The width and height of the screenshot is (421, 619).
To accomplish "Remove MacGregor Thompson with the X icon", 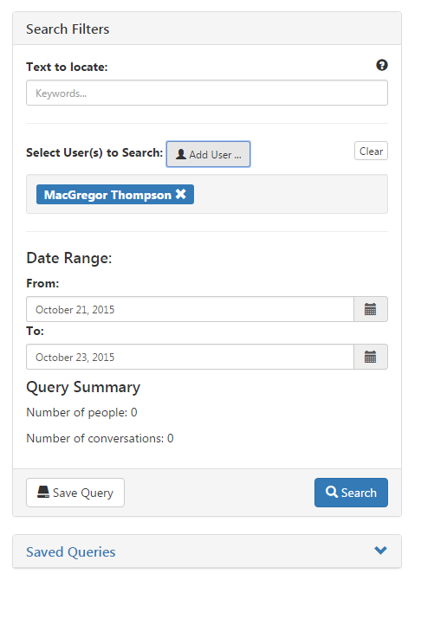I will tap(181, 194).
